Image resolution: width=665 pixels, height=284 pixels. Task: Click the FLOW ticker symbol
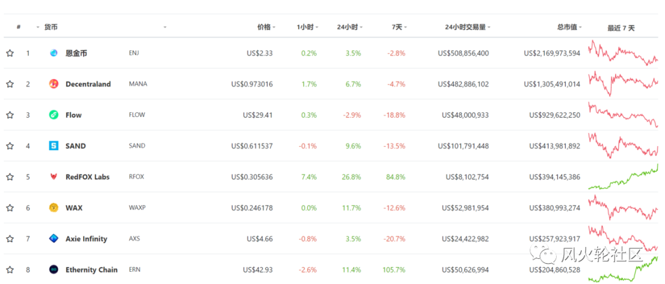click(137, 115)
